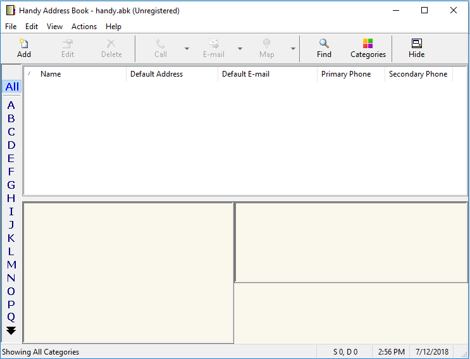Filter contacts by letter D
The width and height of the screenshot is (470, 359).
(x=11, y=145)
